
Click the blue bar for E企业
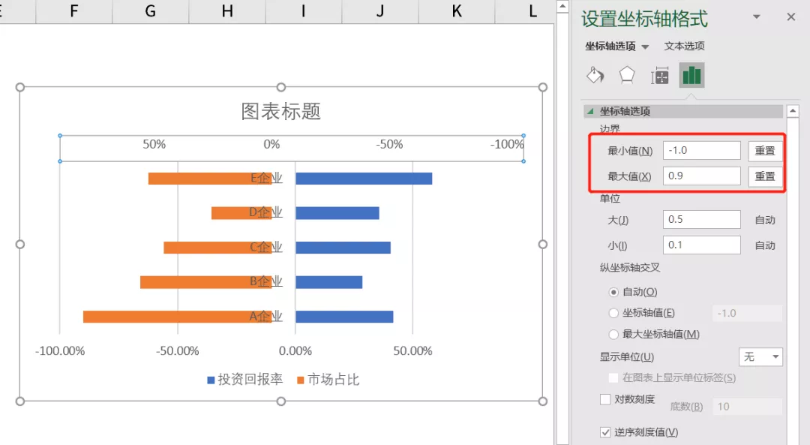point(364,179)
